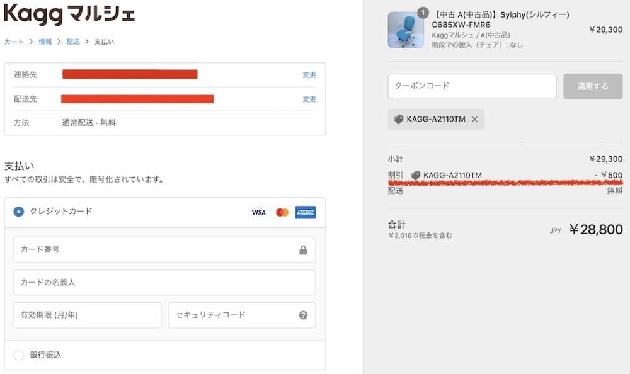630x374 pixels.
Task: Open the security code help icon
Action: 304,315
